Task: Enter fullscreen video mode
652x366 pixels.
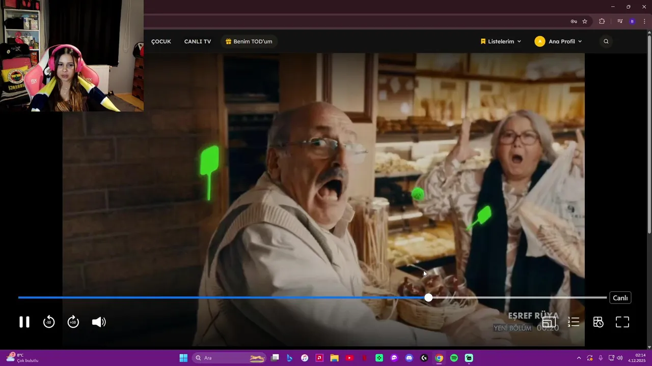Action: (x=622, y=322)
